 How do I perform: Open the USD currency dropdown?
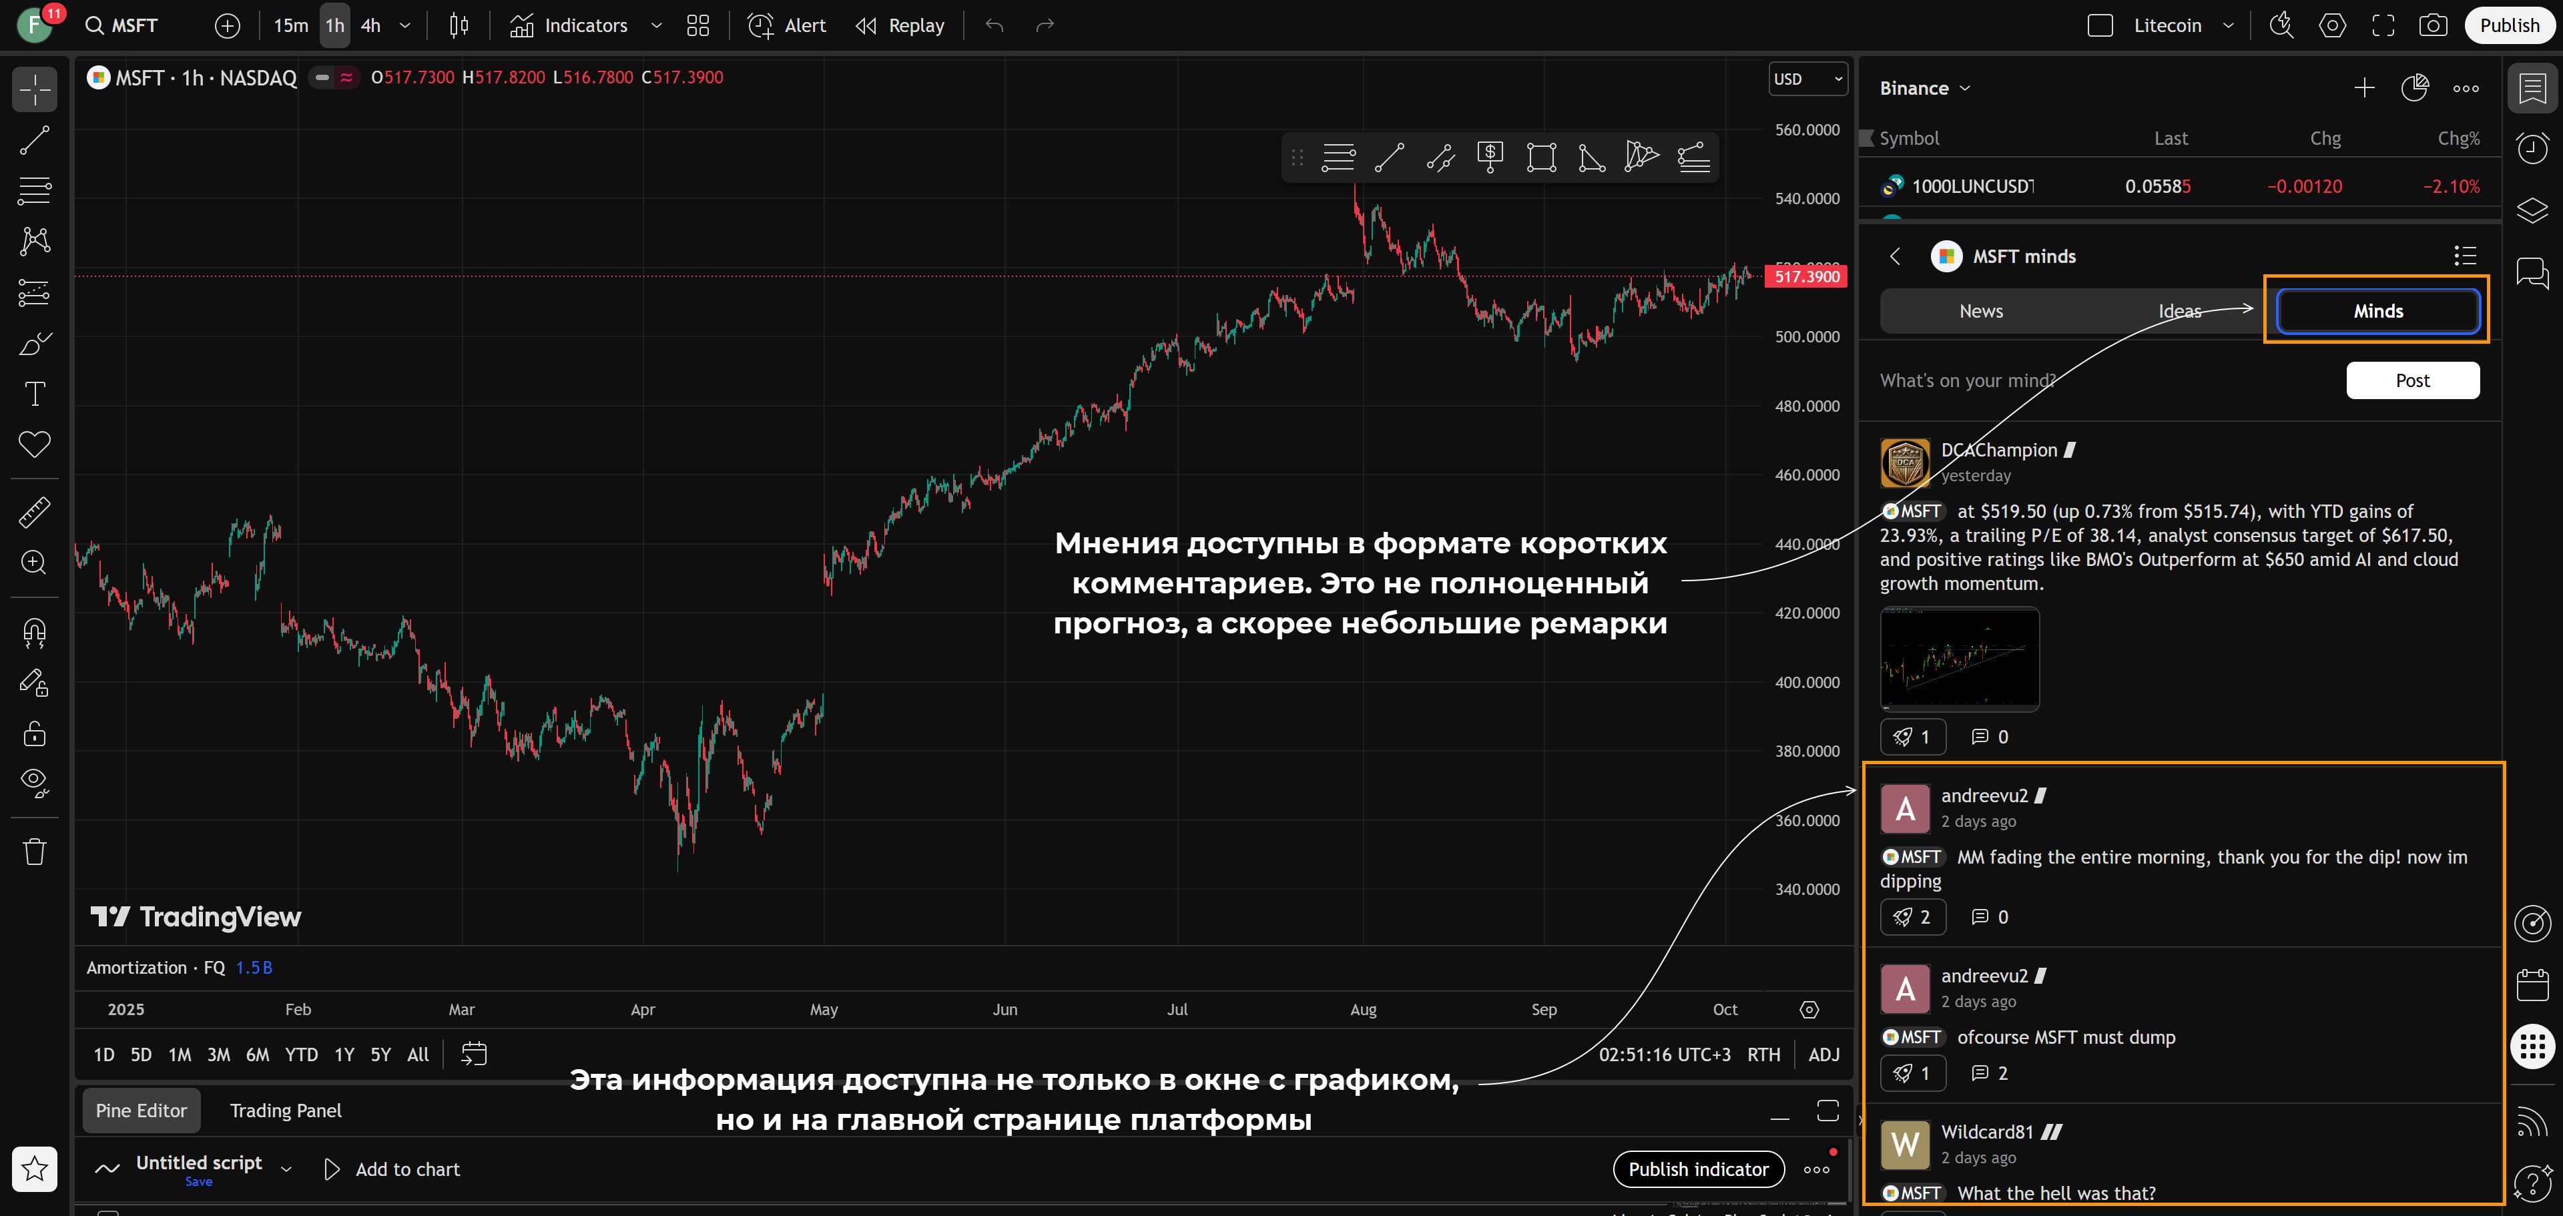(1807, 79)
